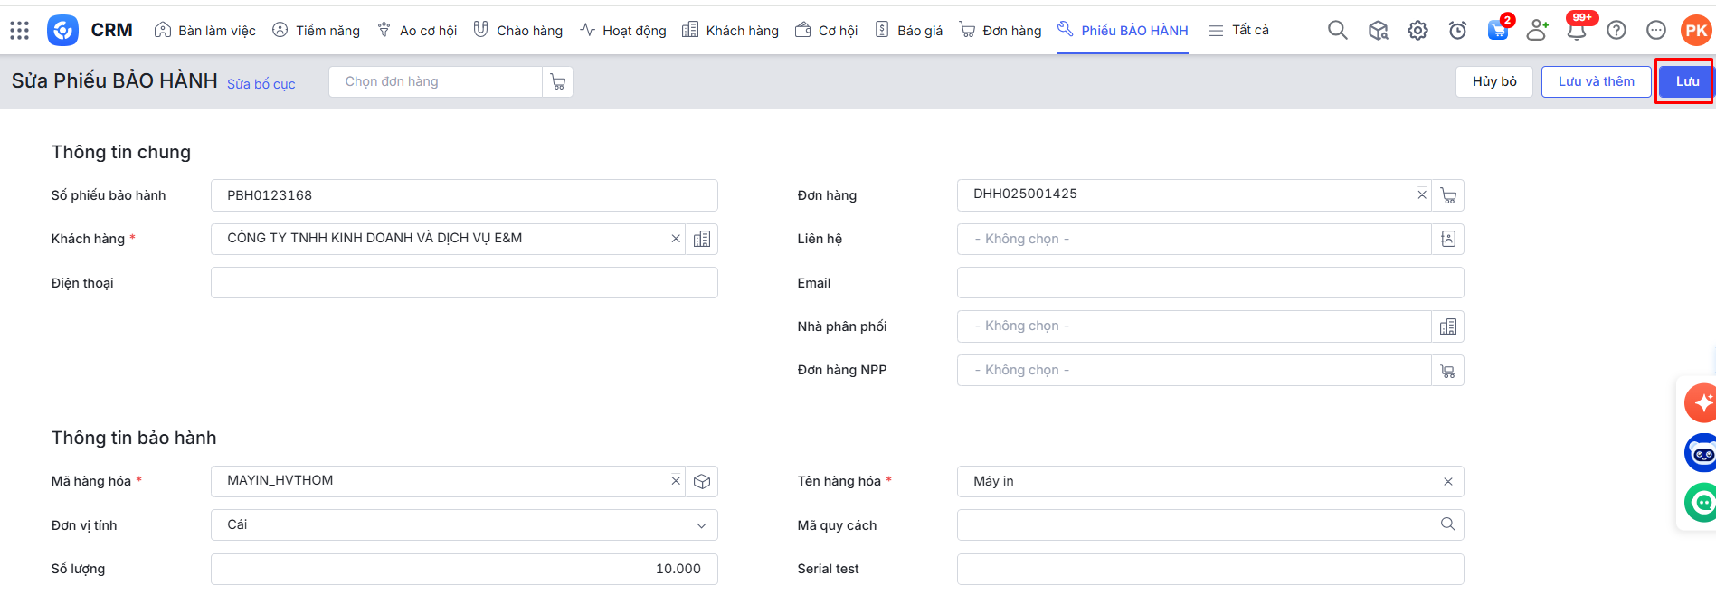Click the alarm clock reminder icon
Screen dimensions: 1716x595
[1457, 31]
